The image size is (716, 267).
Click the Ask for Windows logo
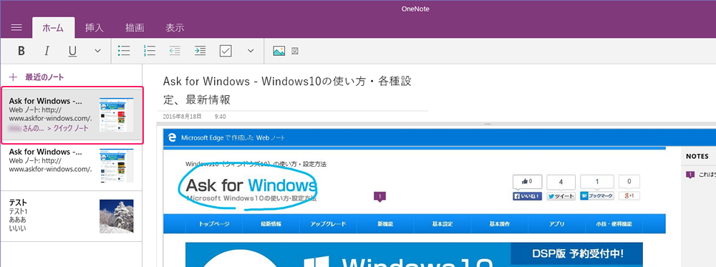coord(251,186)
